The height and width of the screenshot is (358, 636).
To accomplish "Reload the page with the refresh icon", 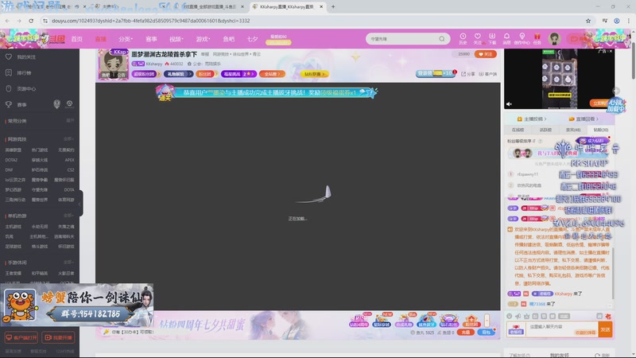I will coord(31,21).
